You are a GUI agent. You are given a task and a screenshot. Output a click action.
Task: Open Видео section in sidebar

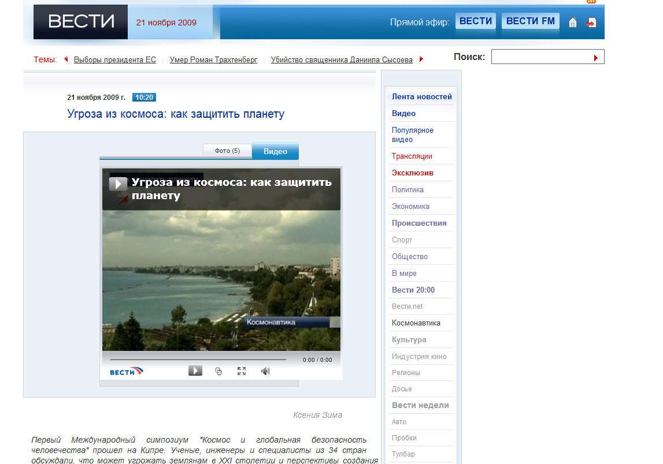[x=403, y=113]
